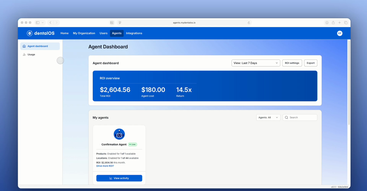Viewport: 367px width, 191px height.
Task: Click the dentalOS logo
Action: point(41,33)
